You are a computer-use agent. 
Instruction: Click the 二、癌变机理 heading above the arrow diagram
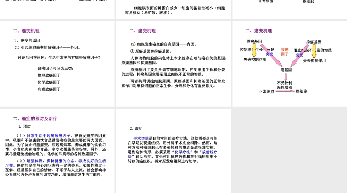pos(259,31)
